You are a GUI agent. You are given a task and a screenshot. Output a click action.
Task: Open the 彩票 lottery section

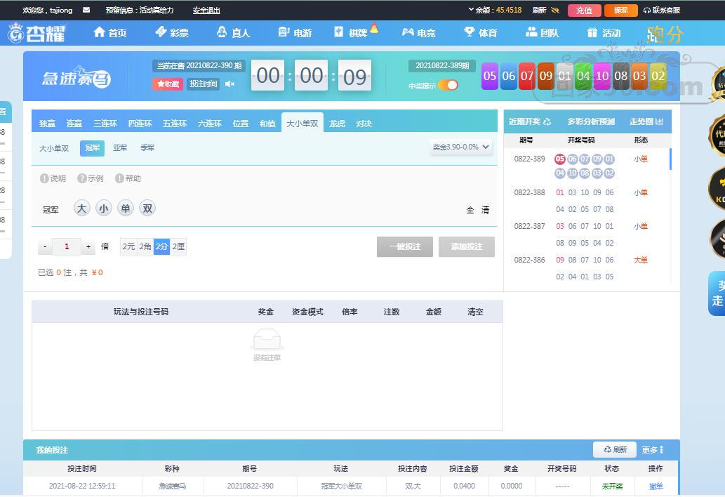(x=171, y=32)
